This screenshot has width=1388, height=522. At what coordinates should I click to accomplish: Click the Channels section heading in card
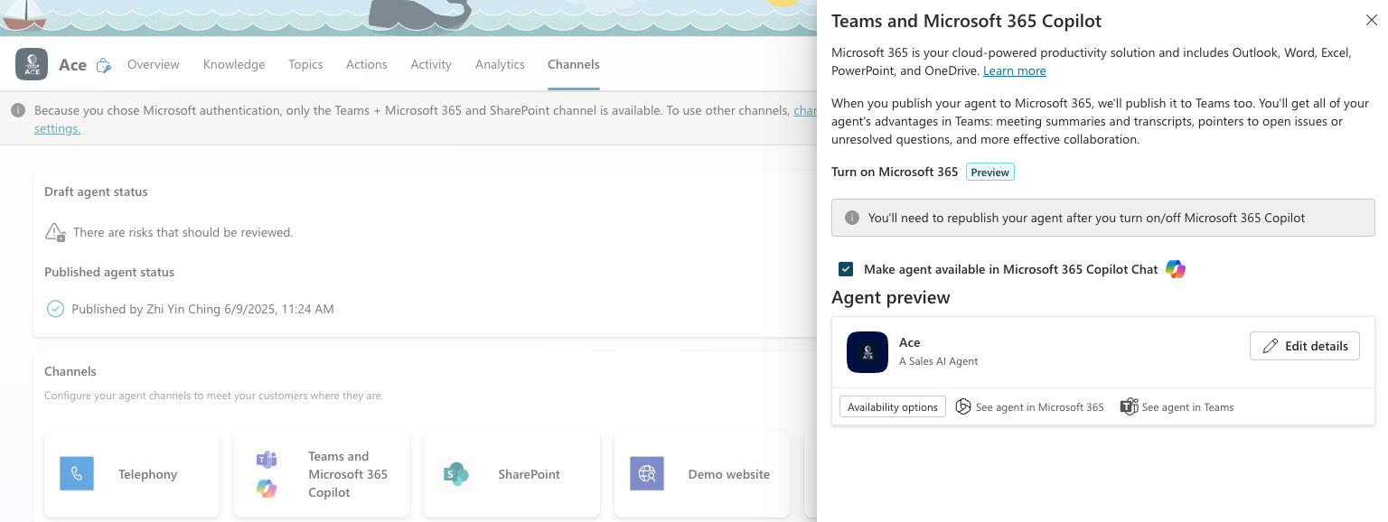click(x=70, y=371)
